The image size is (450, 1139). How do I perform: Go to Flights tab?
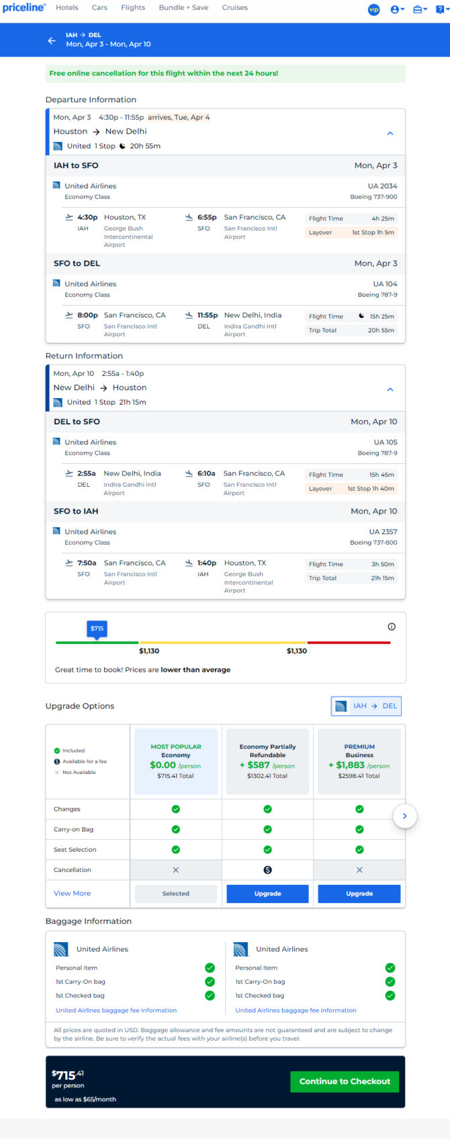click(133, 7)
